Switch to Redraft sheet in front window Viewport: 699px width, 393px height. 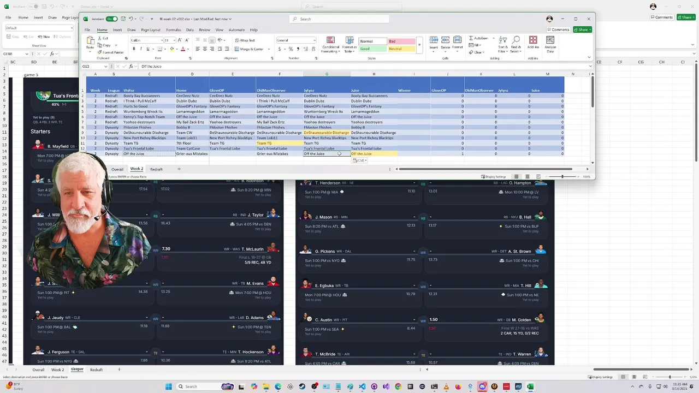pos(156,169)
